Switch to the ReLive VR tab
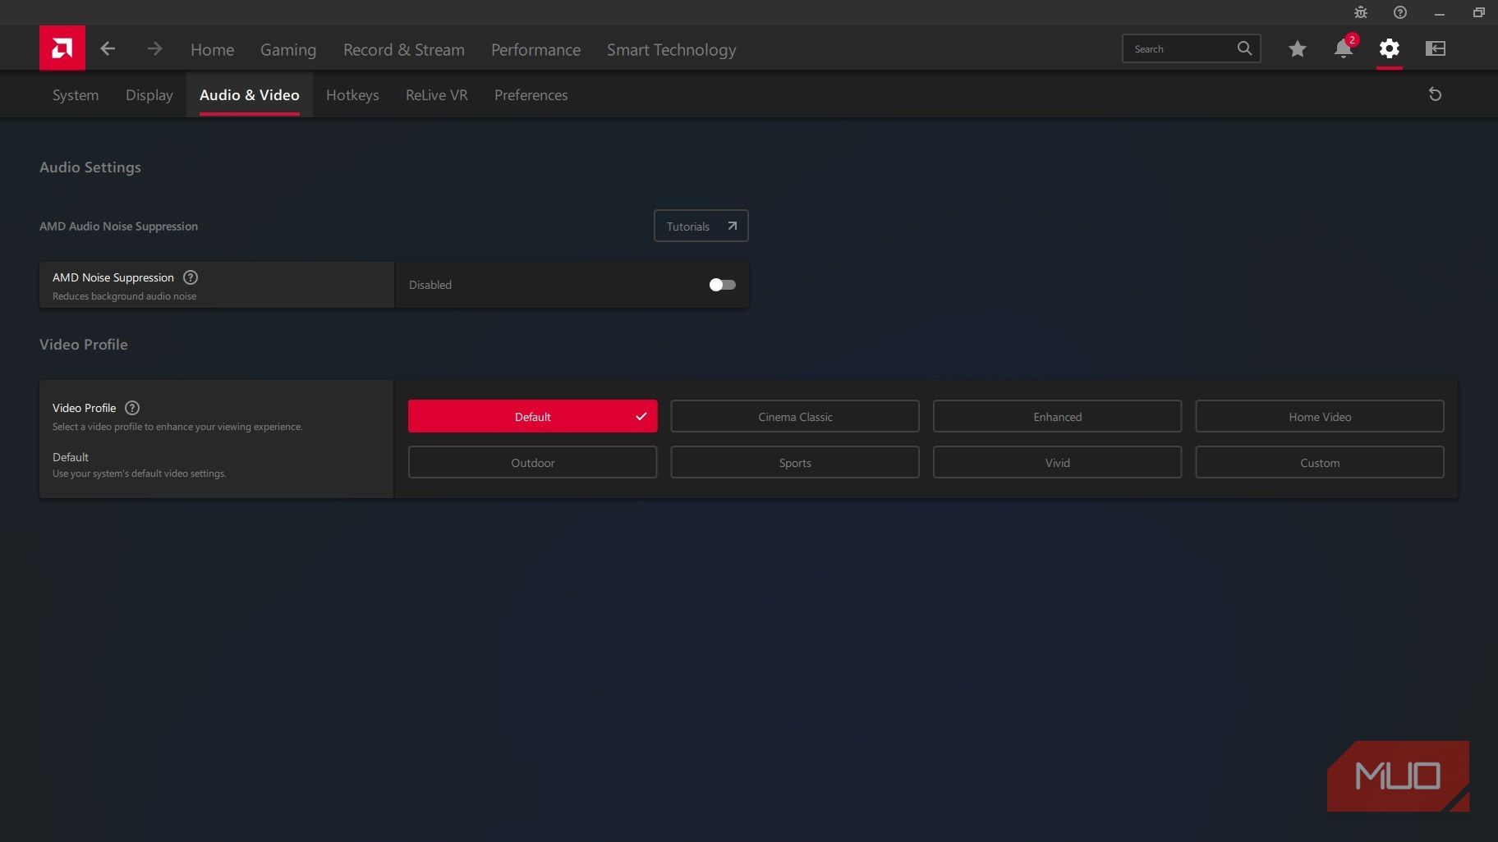Viewport: 1498px width, 842px height. (x=436, y=94)
